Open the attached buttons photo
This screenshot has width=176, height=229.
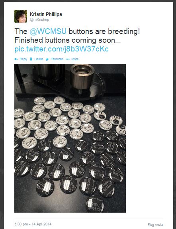point(70,138)
